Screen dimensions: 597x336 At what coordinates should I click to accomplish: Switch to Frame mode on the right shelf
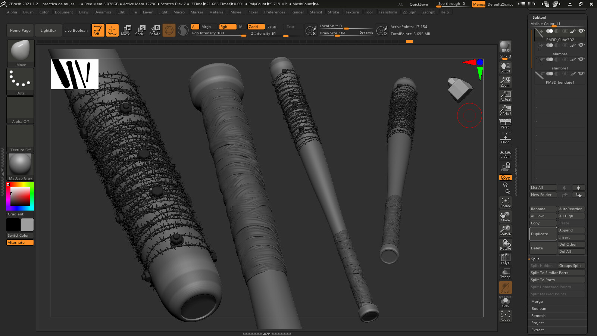[505, 202]
